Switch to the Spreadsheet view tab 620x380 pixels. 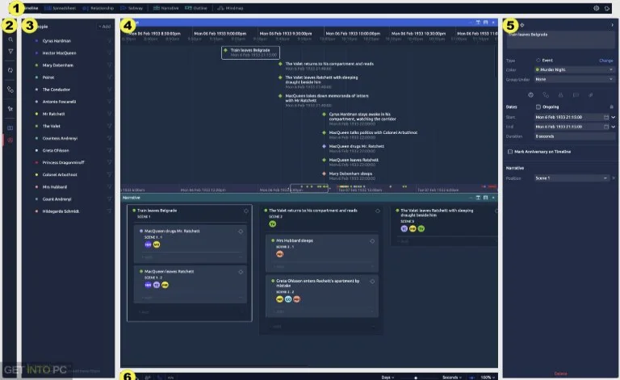point(60,8)
